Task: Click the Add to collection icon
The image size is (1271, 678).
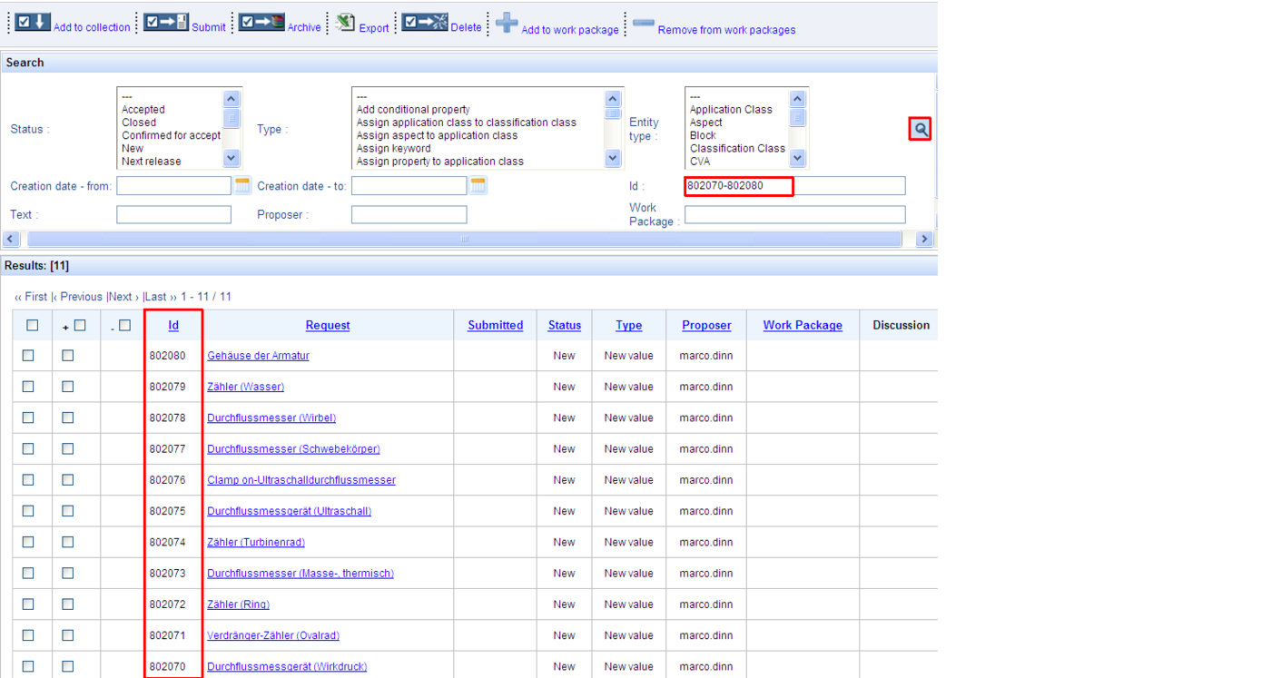Action: 33,22
